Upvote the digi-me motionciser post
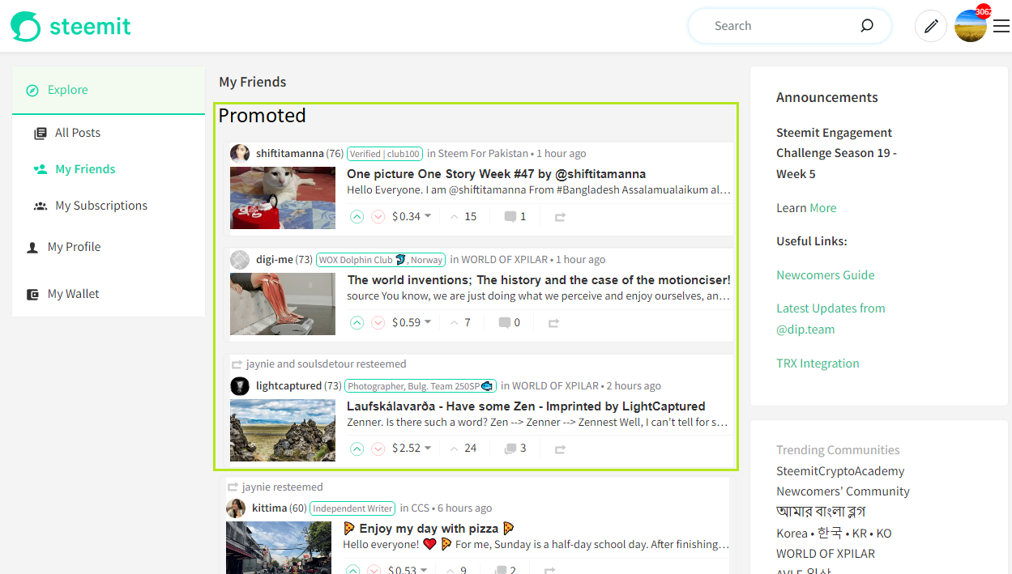The image size is (1012, 574). (357, 322)
